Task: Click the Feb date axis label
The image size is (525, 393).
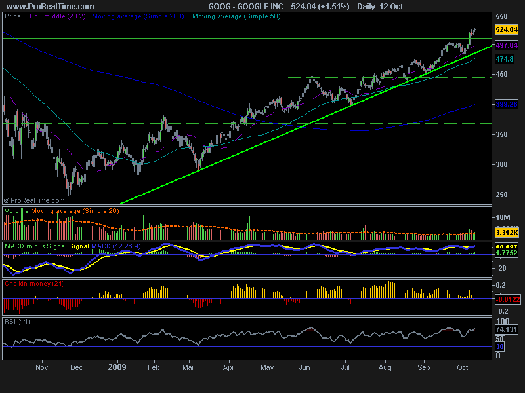Action: [x=154, y=367]
